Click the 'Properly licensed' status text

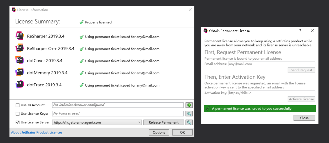[x=98, y=22]
